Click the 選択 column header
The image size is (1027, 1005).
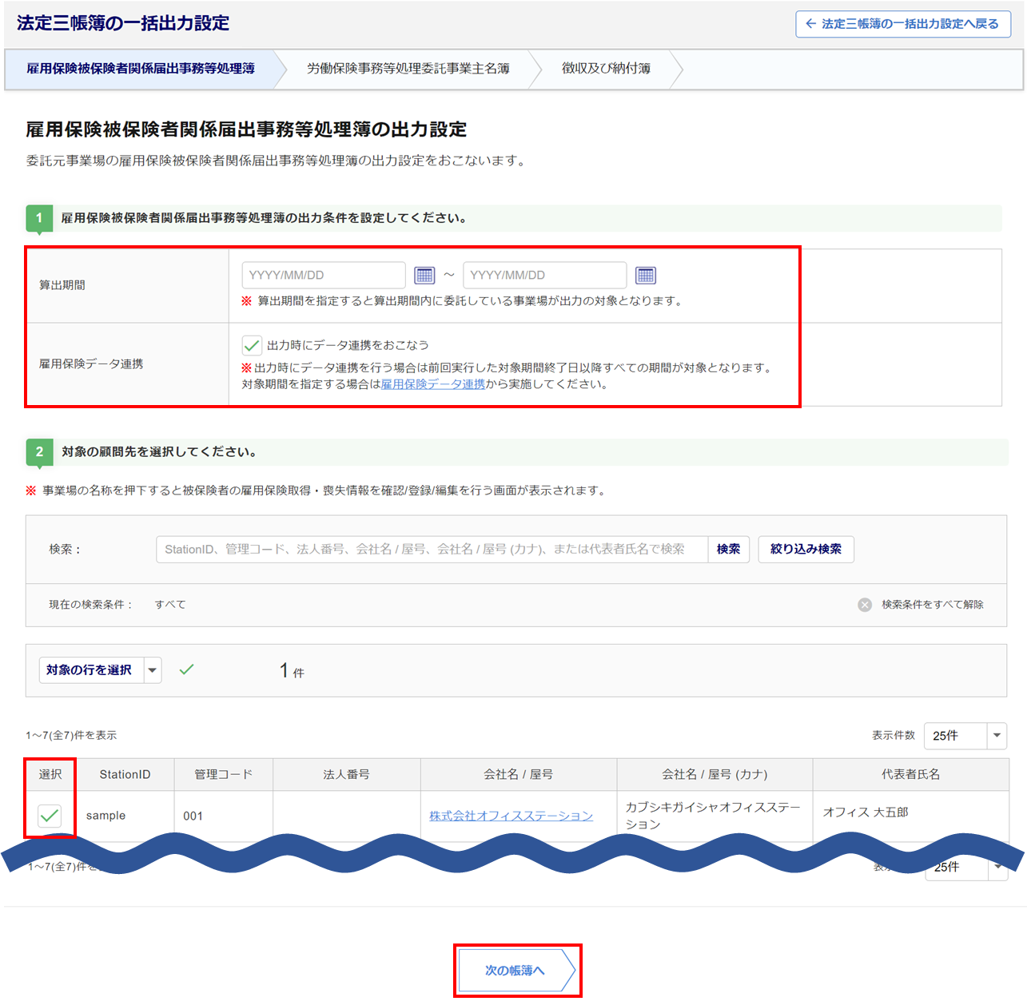pyautogui.click(x=50, y=775)
